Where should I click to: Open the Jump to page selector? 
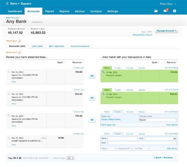click(x=71, y=158)
